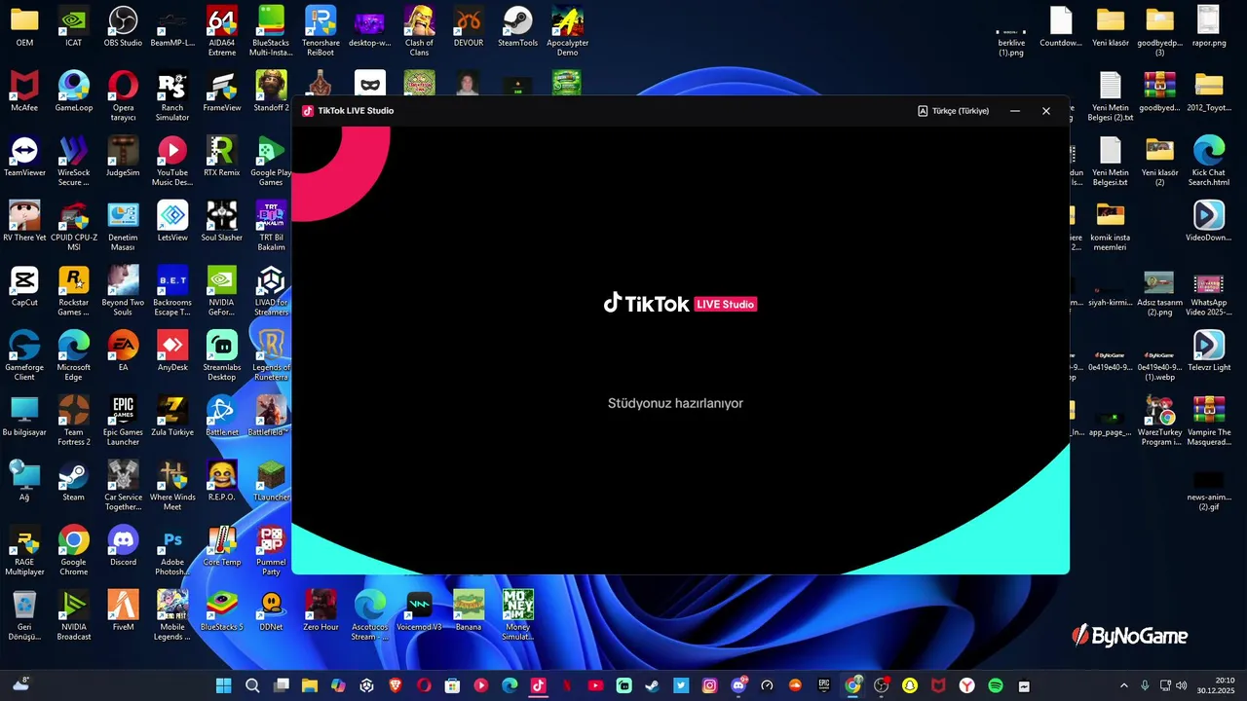Open Instagram from taskbar
The height and width of the screenshot is (701, 1247).
pyautogui.click(x=709, y=685)
